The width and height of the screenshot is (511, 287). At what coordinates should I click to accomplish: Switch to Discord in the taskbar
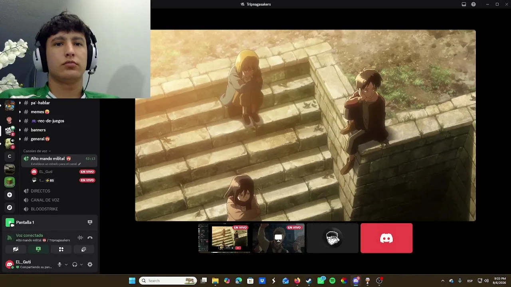click(356, 281)
